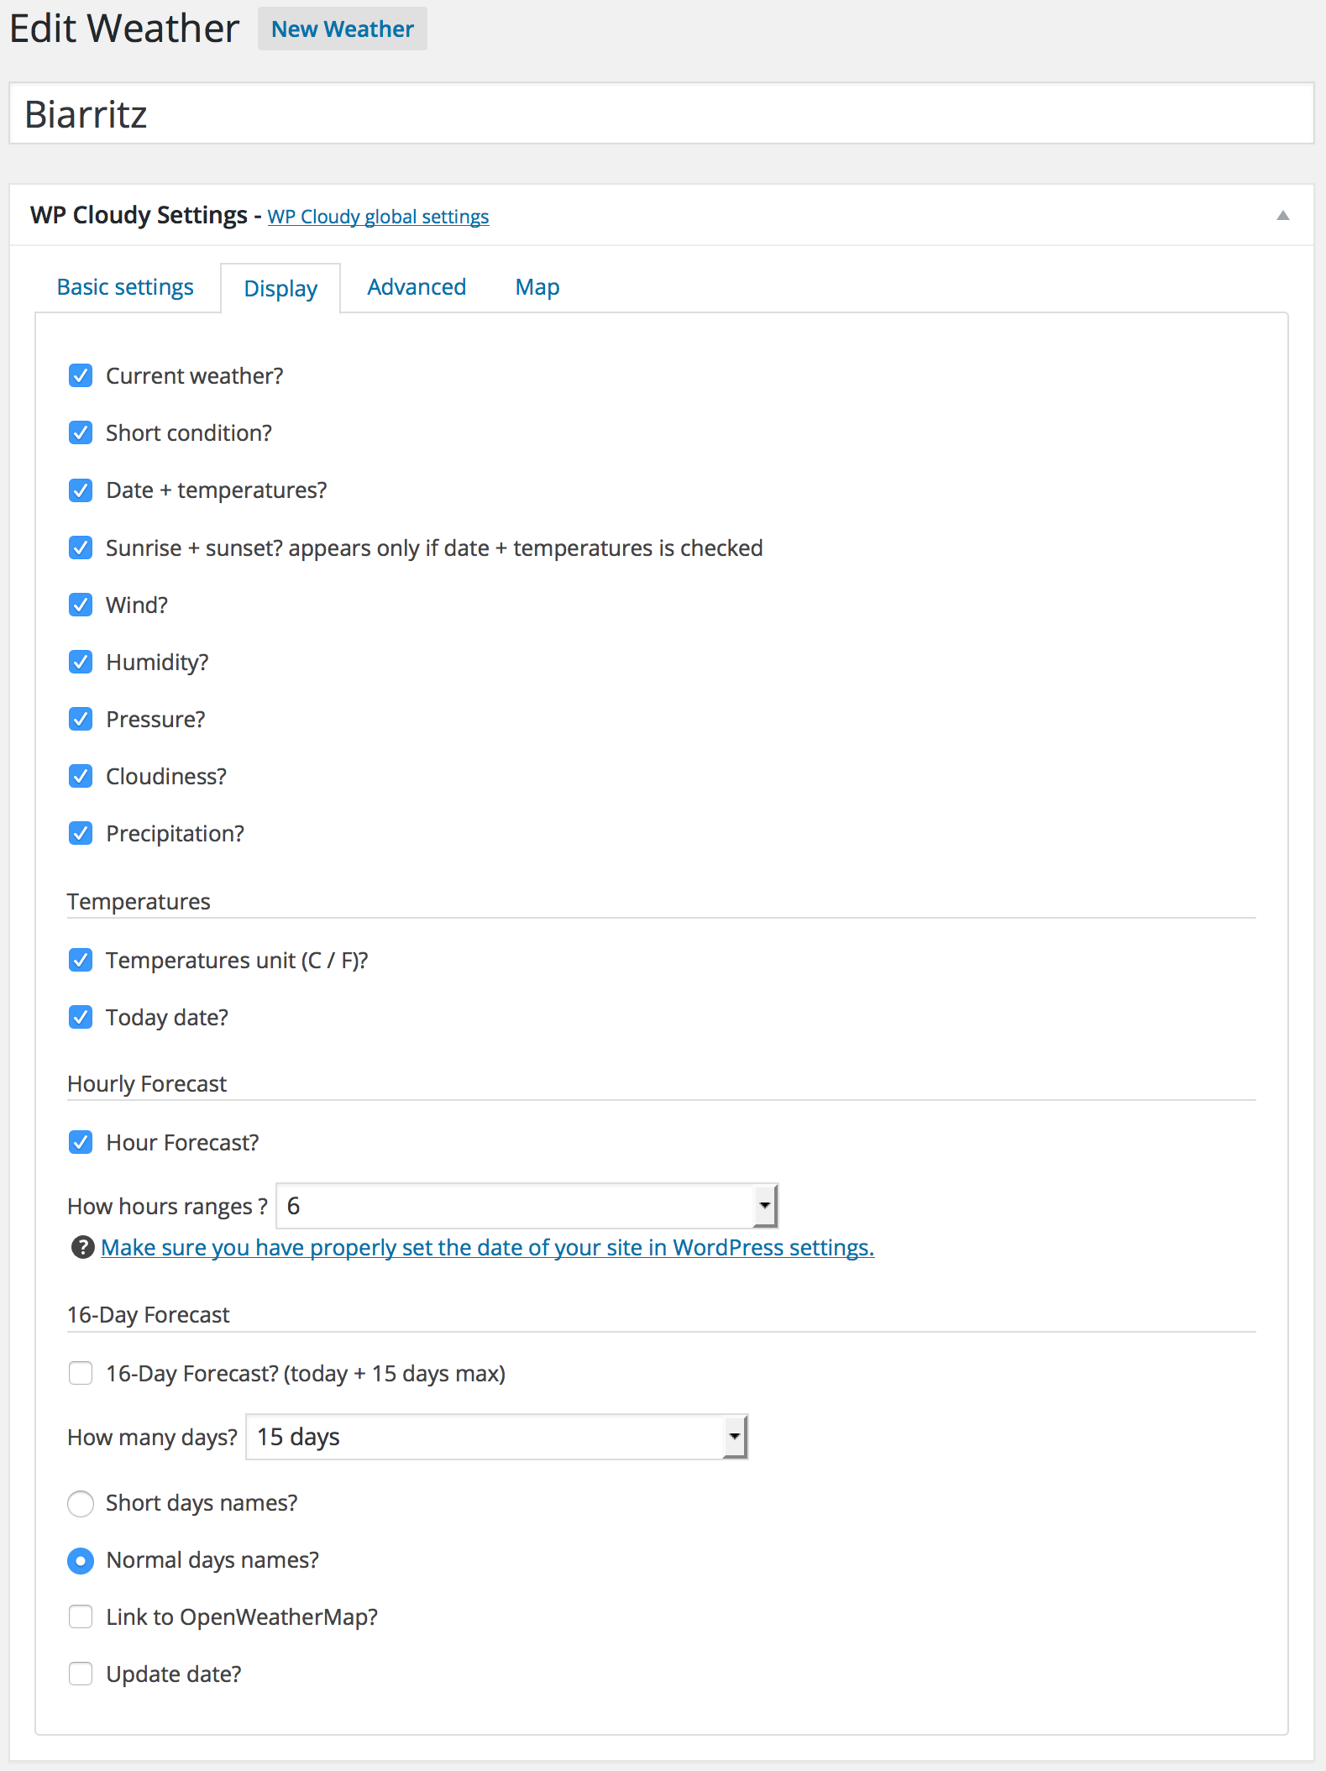Open the WP Cloudy global settings link

coord(378,217)
